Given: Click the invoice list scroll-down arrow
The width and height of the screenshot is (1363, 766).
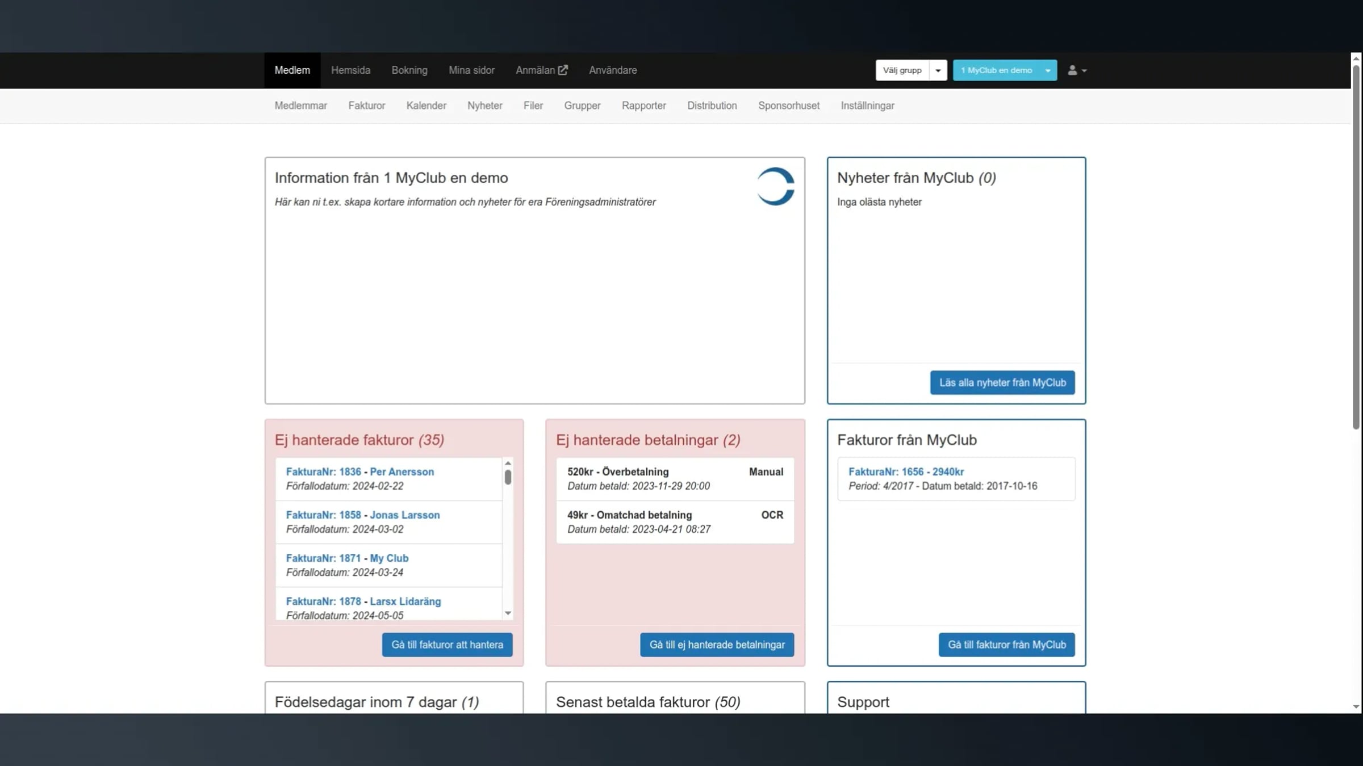Looking at the screenshot, I should (508, 613).
